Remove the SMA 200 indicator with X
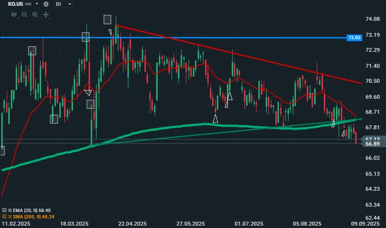386x228 pixels. point(9,216)
